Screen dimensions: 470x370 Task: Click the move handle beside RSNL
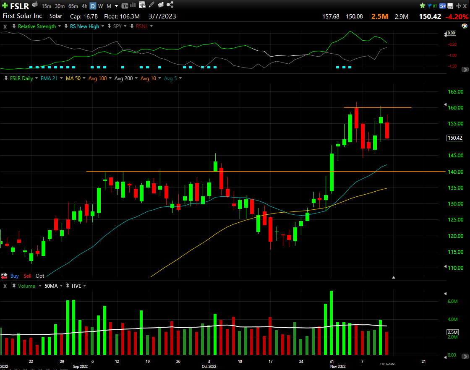(x=132, y=26)
